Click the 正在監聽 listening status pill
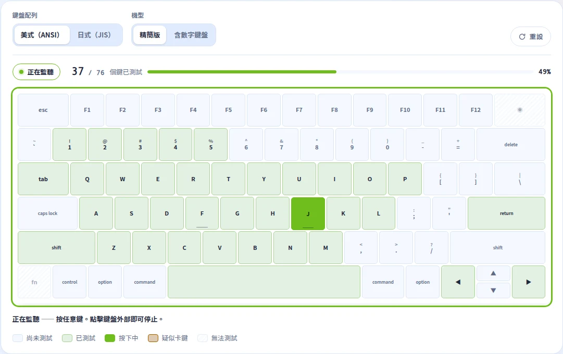The width and height of the screenshot is (563, 354). tap(36, 72)
